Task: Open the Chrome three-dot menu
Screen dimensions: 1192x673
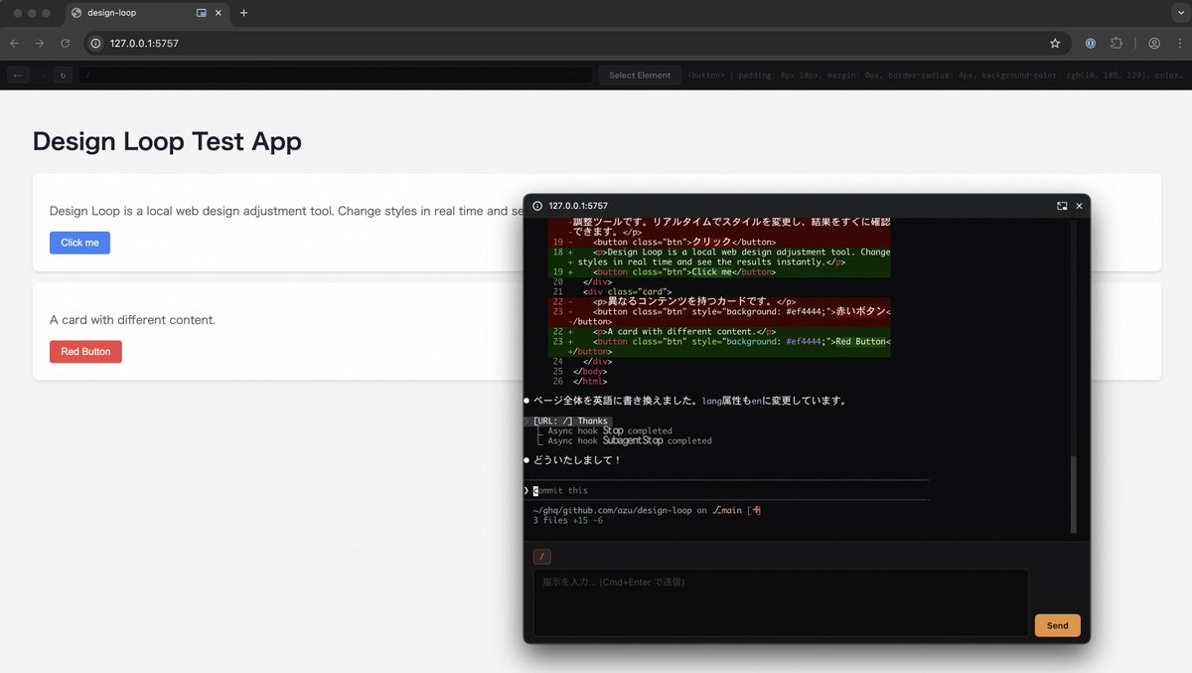Action: point(1178,44)
